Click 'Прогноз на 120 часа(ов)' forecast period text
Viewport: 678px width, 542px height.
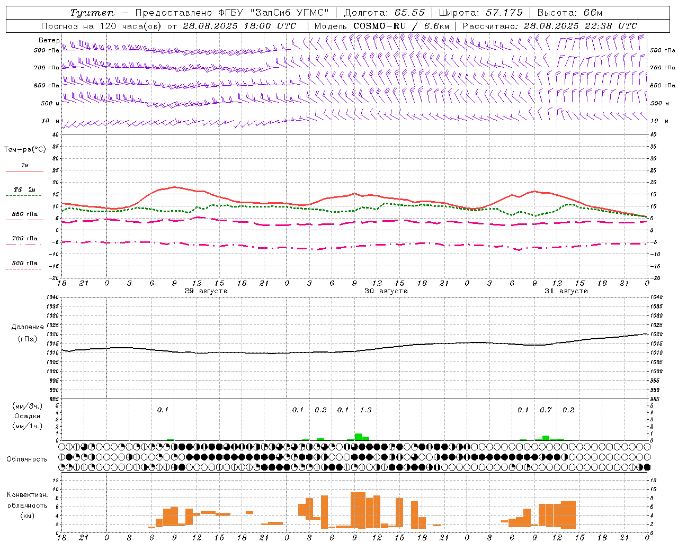[102, 26]
